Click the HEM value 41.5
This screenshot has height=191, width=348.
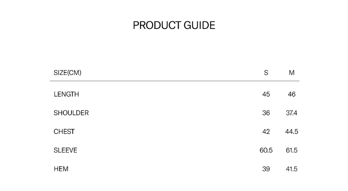(292, 169)
